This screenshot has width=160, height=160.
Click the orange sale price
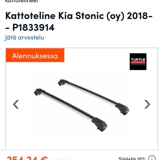click(27, 158)
